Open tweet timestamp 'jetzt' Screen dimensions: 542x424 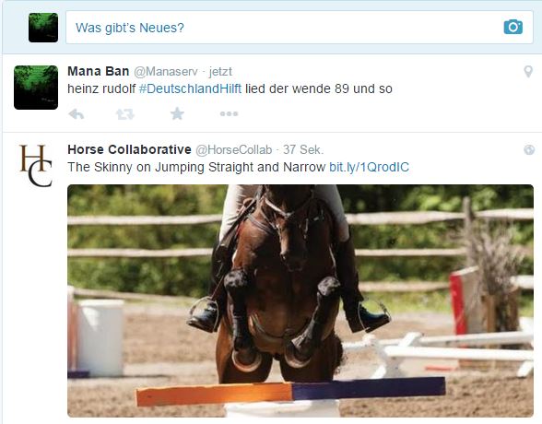pos(220,72)
